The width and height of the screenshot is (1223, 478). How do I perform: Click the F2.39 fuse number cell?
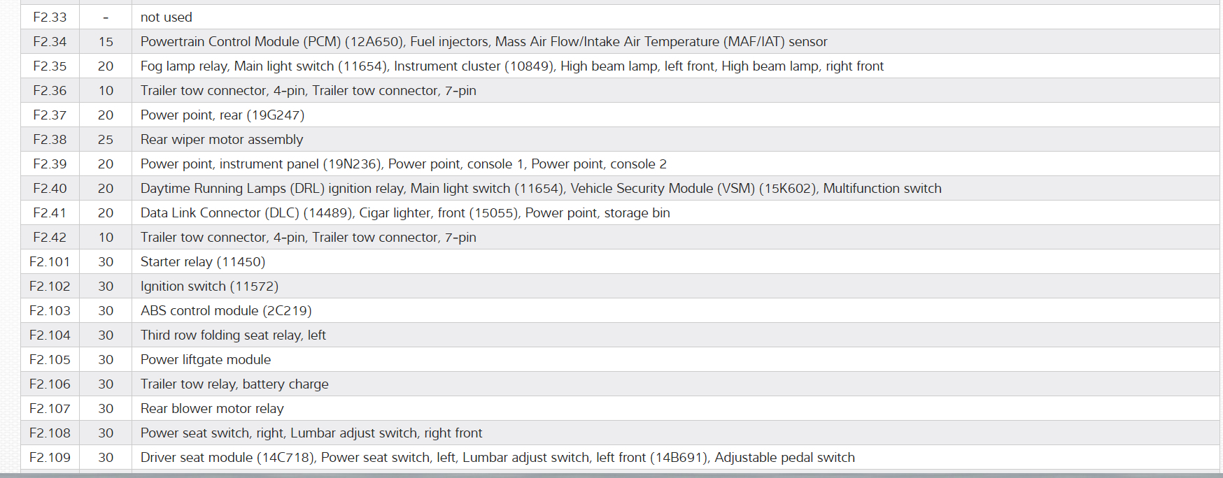point(50,164)
